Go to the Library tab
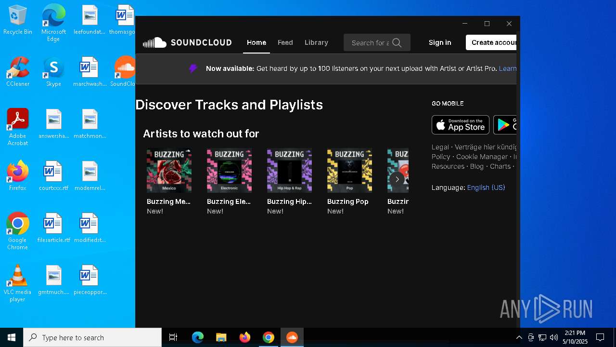The height and width of the screenshot is (347, 616). click(316, 42)
